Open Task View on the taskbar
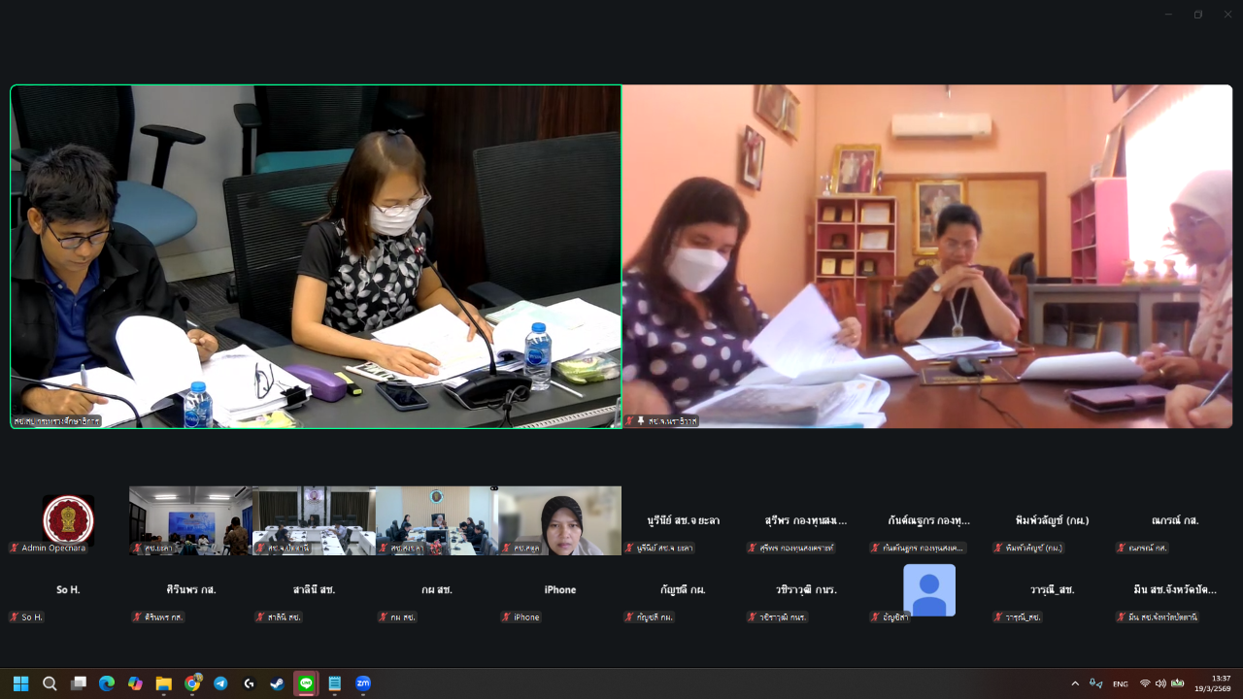Viewport: 1243px width, 699px height. (79, 683)
